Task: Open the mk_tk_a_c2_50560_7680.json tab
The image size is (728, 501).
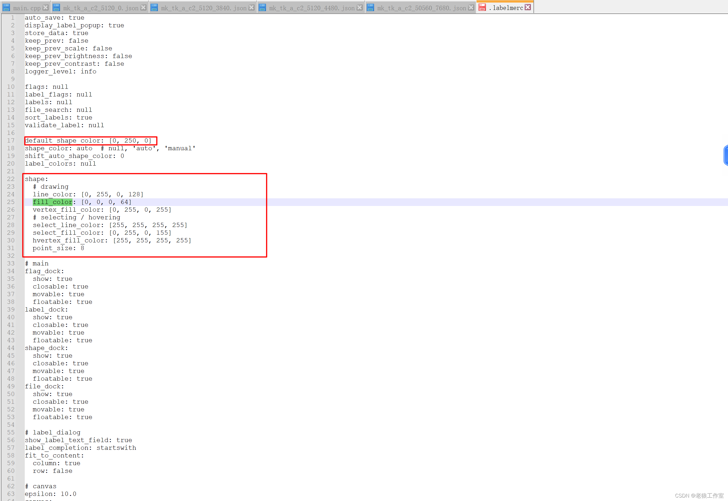Action: point(421,8)
